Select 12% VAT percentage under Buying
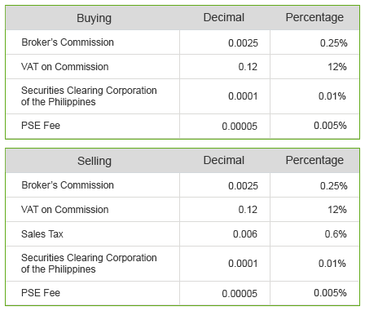365x311 pixels. [x=336, y=67]
